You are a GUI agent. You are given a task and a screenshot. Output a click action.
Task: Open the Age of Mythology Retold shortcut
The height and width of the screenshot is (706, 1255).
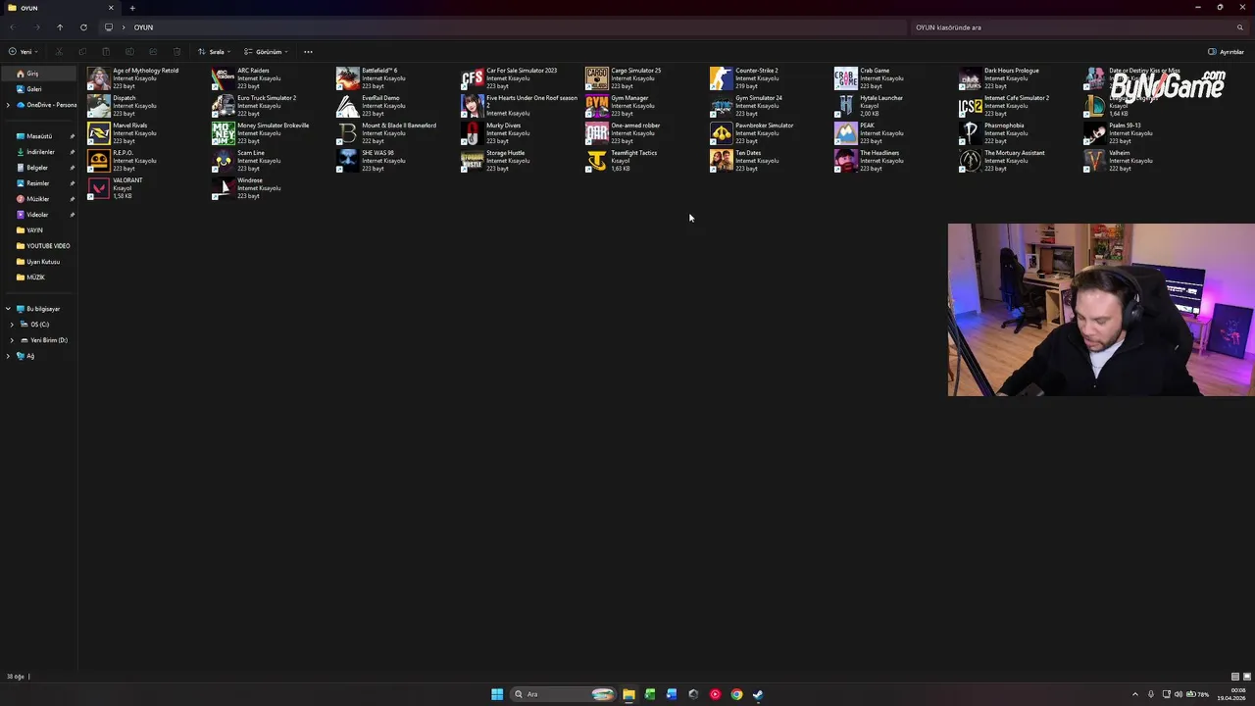tap(133, 78)
